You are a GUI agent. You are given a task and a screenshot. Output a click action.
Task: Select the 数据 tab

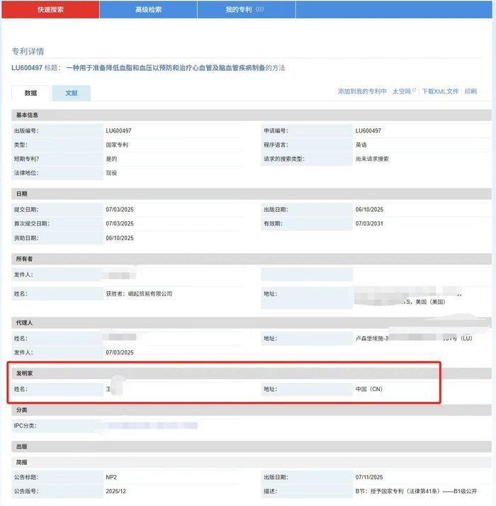pos(30,93)
